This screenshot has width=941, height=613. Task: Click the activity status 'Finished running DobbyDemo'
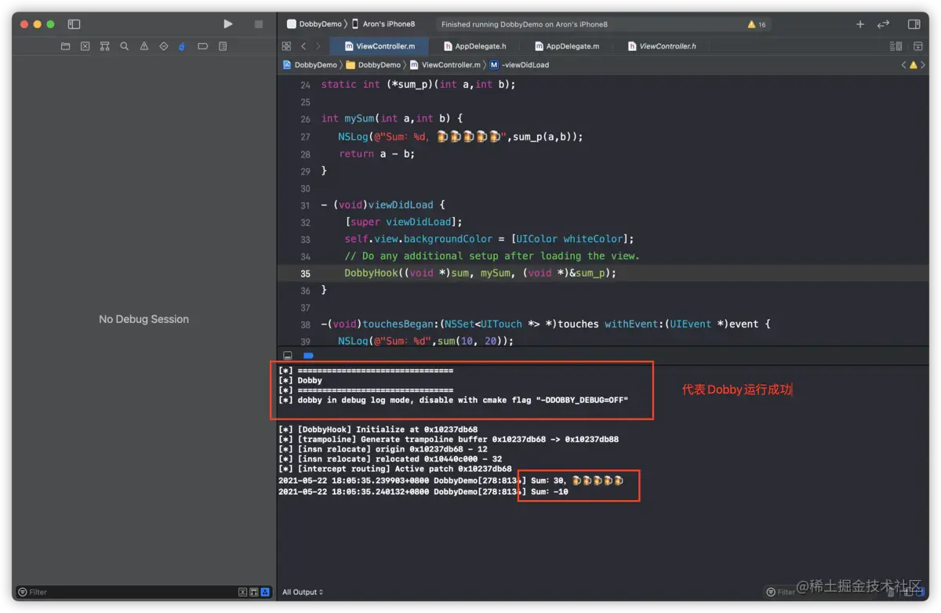pyautogui.click(x=524, y=24)
